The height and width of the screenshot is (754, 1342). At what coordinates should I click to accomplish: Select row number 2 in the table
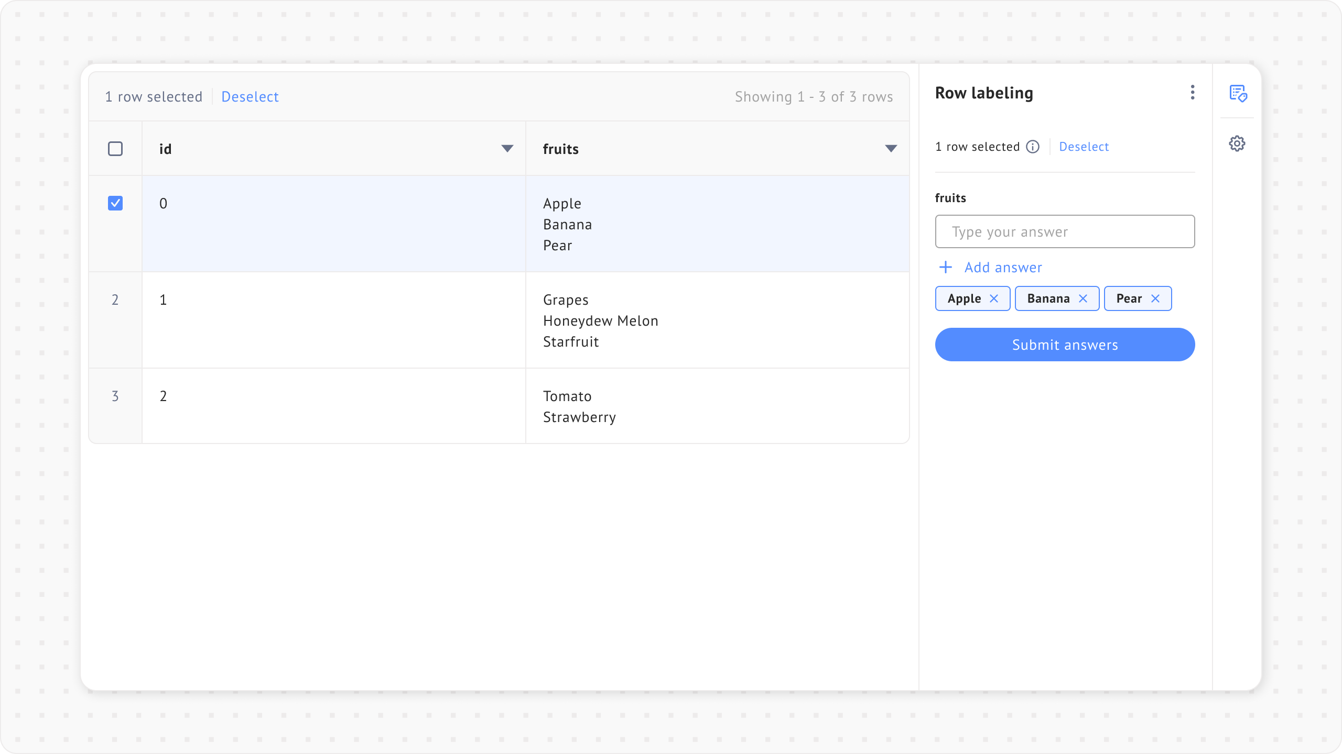tap(115, 300)
